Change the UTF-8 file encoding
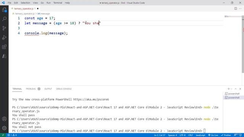This screenshot has height=137, width=244. click(x=182, y=135)
